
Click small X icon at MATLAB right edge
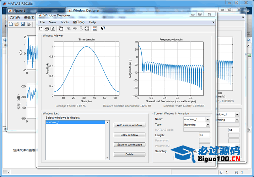[x=248, y=46]
